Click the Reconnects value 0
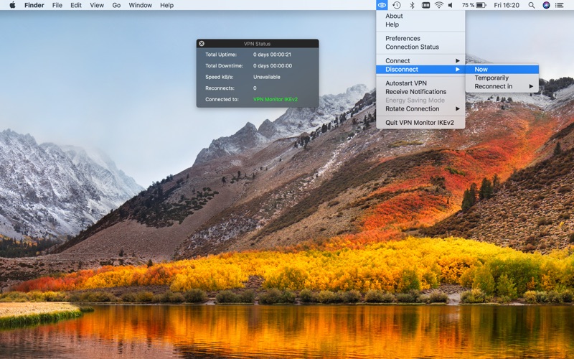The image size is (574, 359). pos(255,88)
